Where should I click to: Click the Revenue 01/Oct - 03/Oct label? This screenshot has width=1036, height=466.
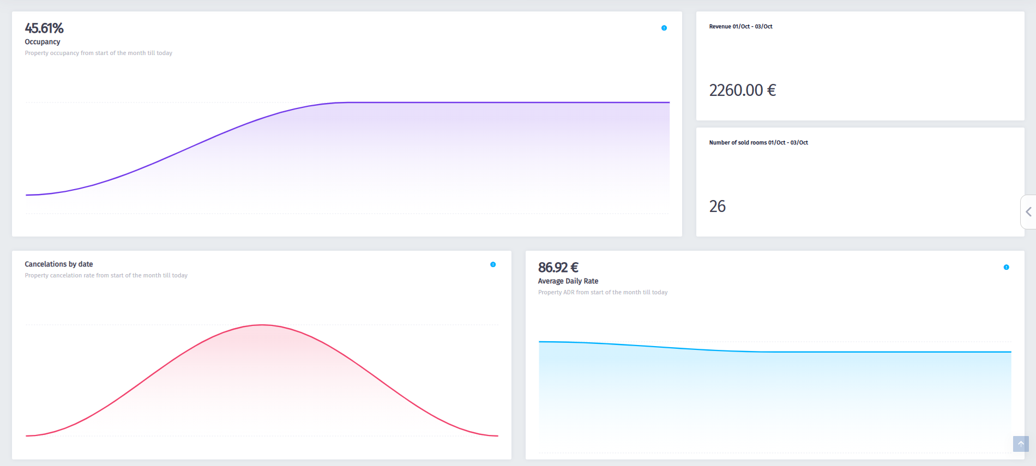point(740,27)
